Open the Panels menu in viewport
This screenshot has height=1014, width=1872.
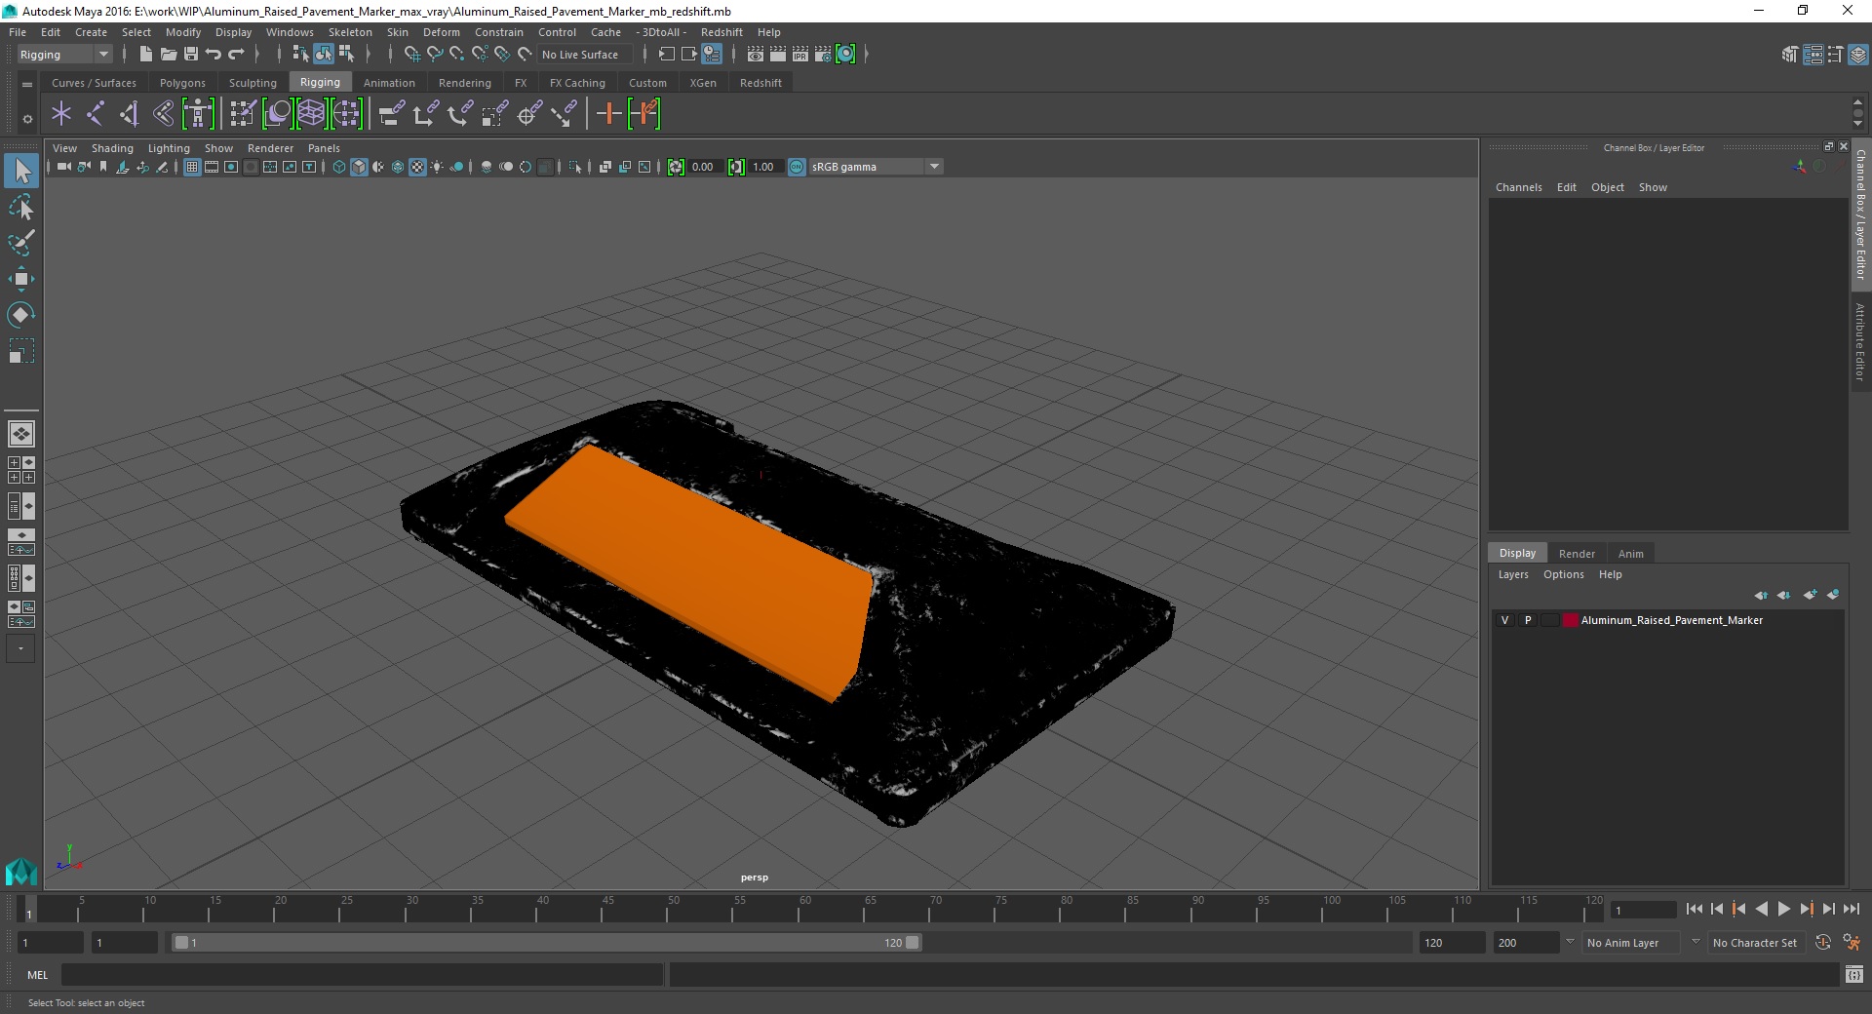(x=324, y=148)
